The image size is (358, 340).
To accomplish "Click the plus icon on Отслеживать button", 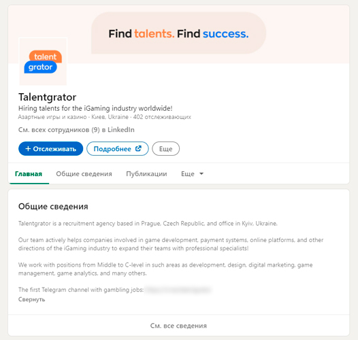I will pos(28,149).
